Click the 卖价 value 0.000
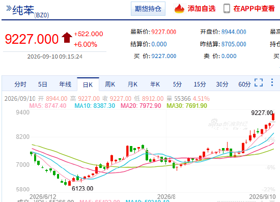Screen dimensions: 280x202 (229, 56)
